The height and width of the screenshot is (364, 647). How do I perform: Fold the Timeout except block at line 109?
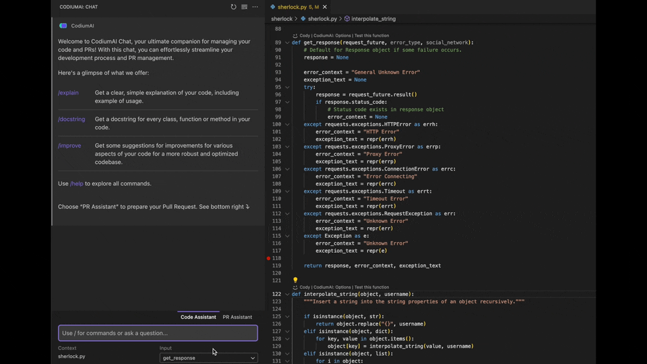point(287,191)
